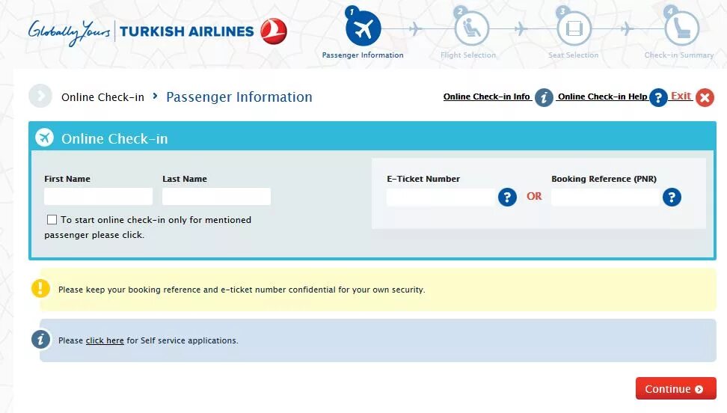
Task: Click the E-Ticket Number help question icon
Action: (507, 198)
